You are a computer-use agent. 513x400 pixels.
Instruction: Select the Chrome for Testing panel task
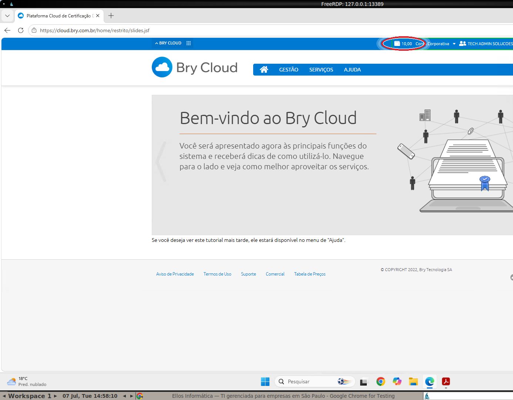point(279,396)
